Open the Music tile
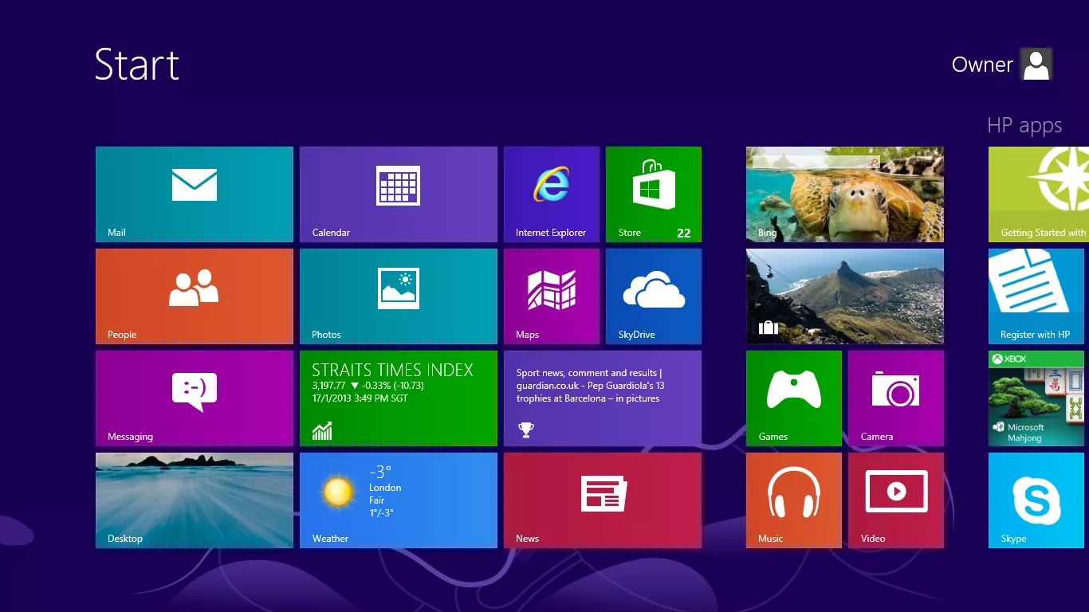Screen dimensions: 1089x612 tap(794, 500)
